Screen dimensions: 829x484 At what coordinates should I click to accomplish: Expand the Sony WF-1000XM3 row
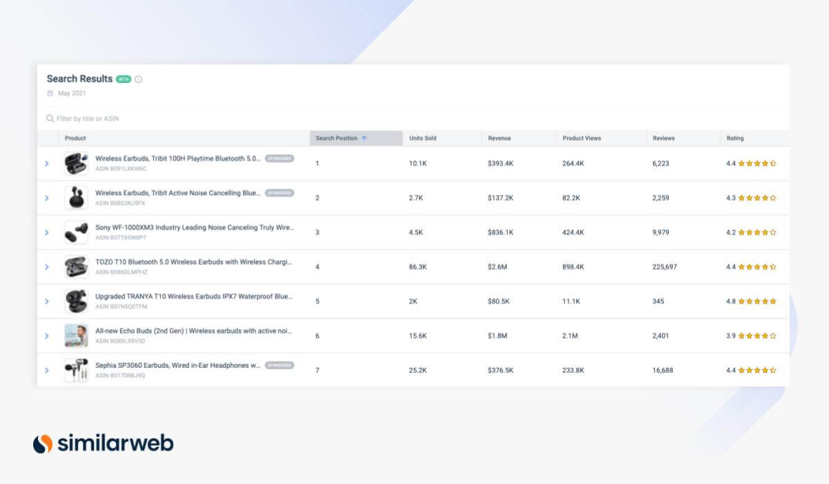pos(47,232)
